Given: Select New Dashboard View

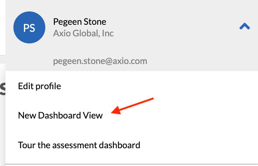Looking at the screenshot, I should (x=60, y=116).
